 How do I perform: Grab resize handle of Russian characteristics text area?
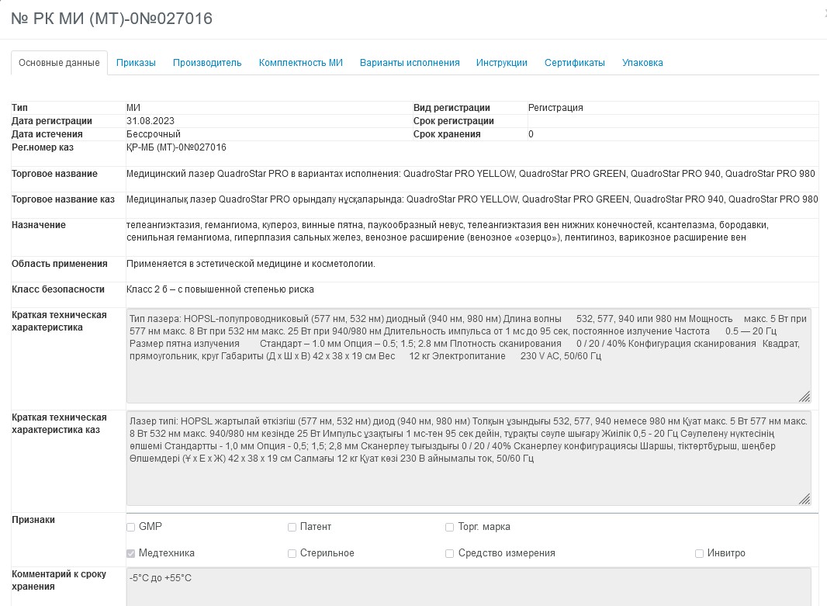pyautogui.click(x=805, y=396)
